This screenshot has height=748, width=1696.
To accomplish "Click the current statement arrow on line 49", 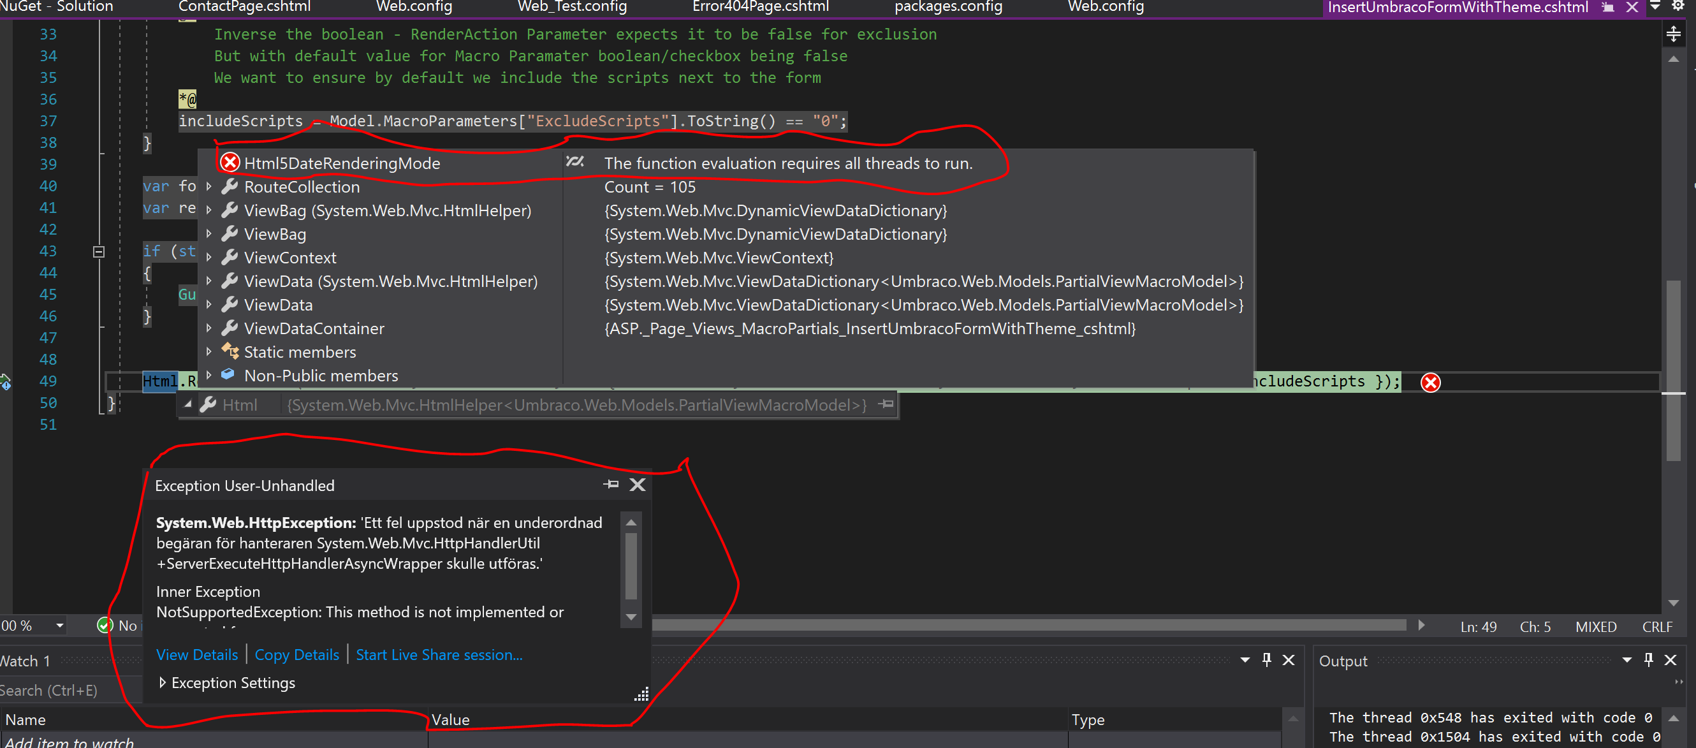I will pyautogui.click(x=6, y=381).
